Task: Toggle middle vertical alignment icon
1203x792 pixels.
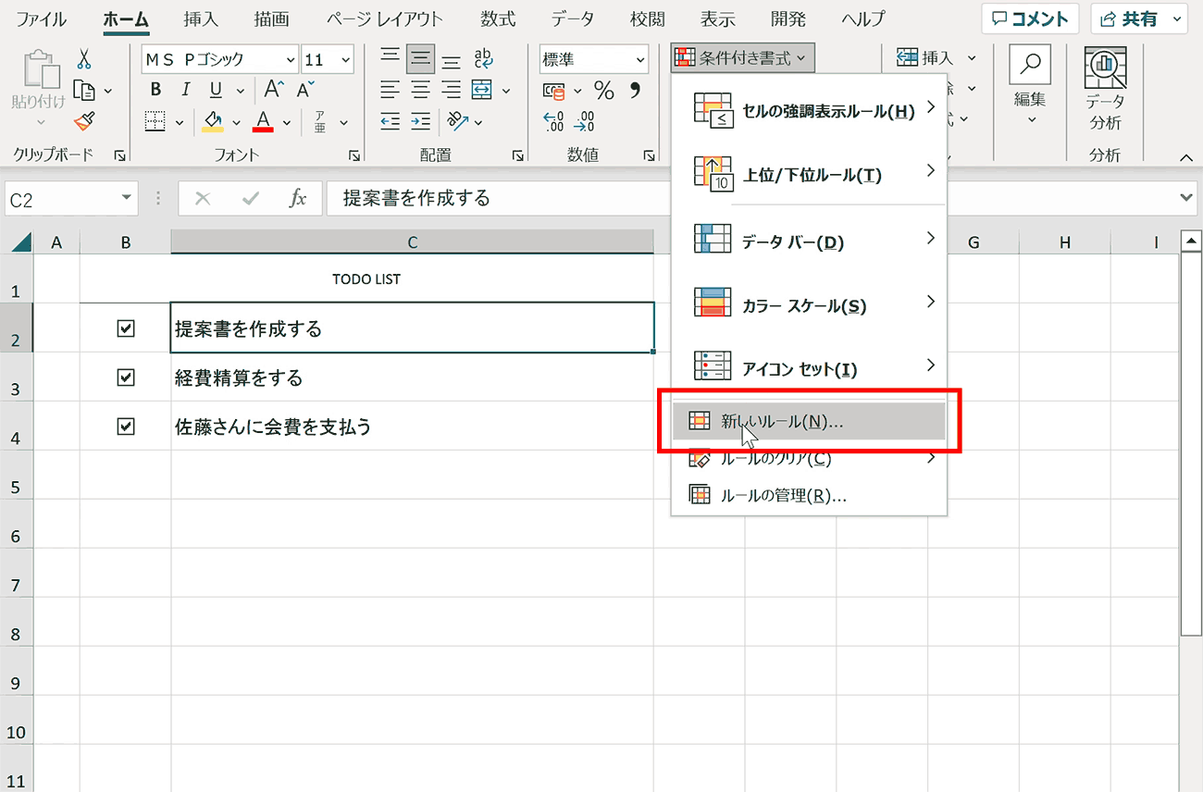Action: 421,59
